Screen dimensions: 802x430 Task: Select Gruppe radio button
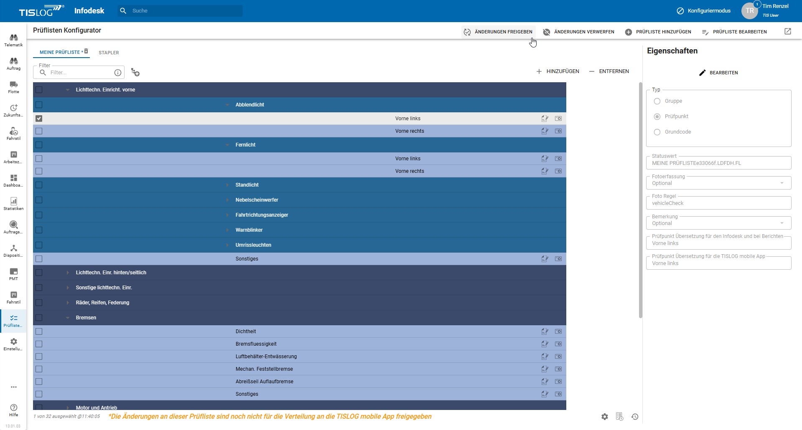click(x=657, y=101)
